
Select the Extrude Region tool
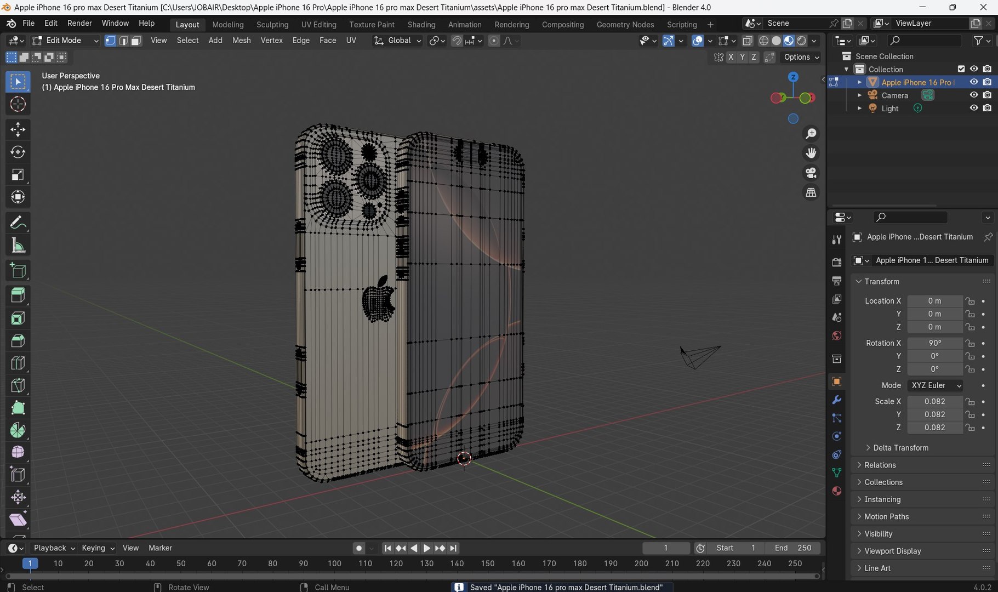(18, 295)
